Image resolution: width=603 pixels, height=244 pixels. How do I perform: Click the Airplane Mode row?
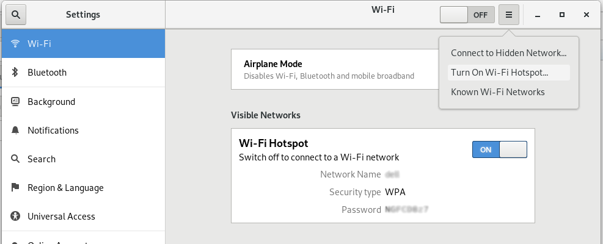click(335, 70)
